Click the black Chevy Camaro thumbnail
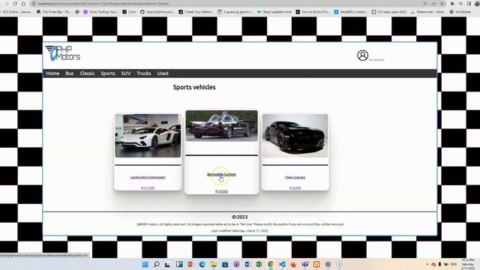The image size is (480, 270). click(x=295, y=136)
